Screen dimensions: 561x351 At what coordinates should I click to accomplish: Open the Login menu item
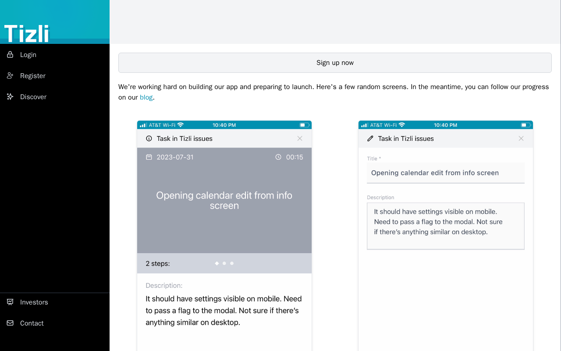[55, 54]
